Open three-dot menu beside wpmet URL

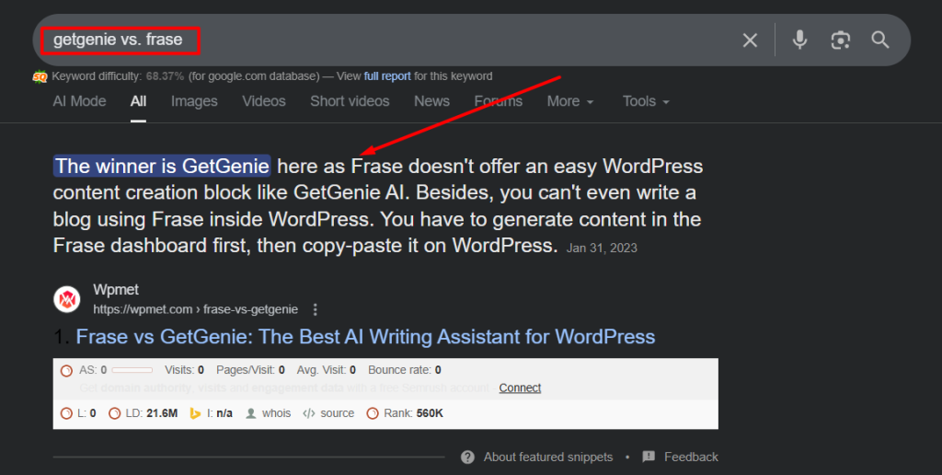pyautogui.click(x=316, y=309)
